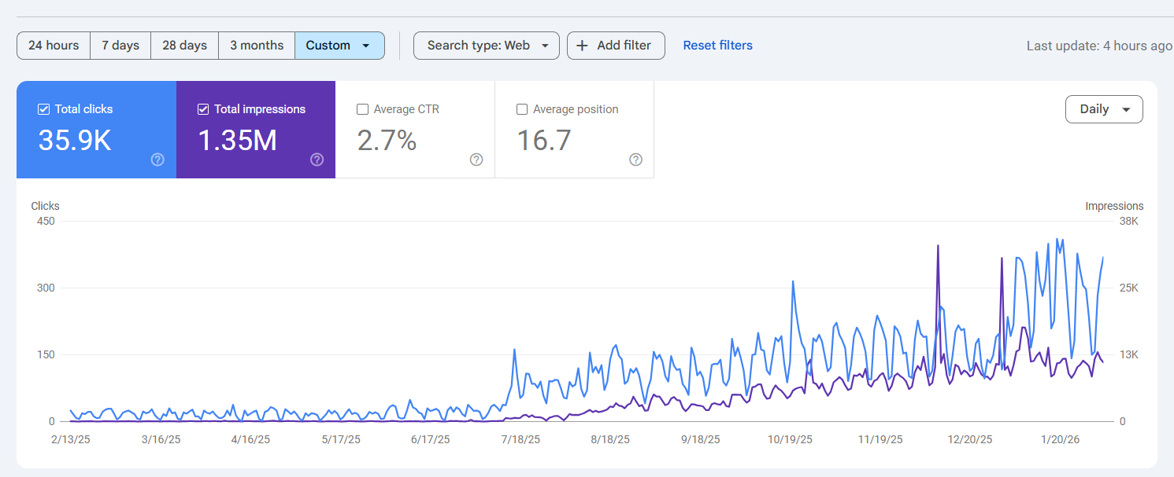The image size is (1174, 477).
Task: Switch to 7 days range
Action: pyautogui.click(x=120, y=46)
